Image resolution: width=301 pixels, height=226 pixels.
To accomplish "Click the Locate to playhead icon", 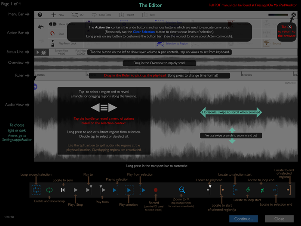I will (209, 190).
